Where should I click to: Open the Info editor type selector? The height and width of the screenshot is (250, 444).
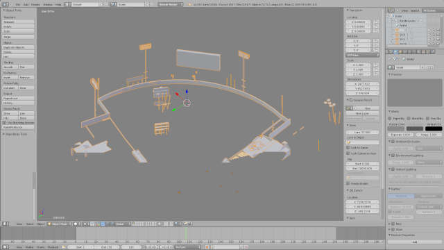(6, 5)
